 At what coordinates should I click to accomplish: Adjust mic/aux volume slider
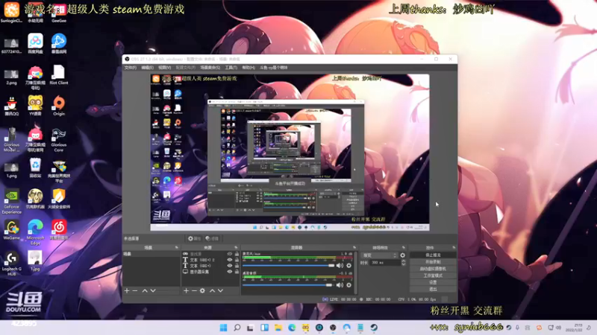click(x=288, y=266)
